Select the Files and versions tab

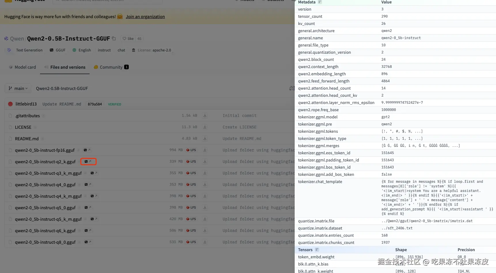(x=65, y=67)
